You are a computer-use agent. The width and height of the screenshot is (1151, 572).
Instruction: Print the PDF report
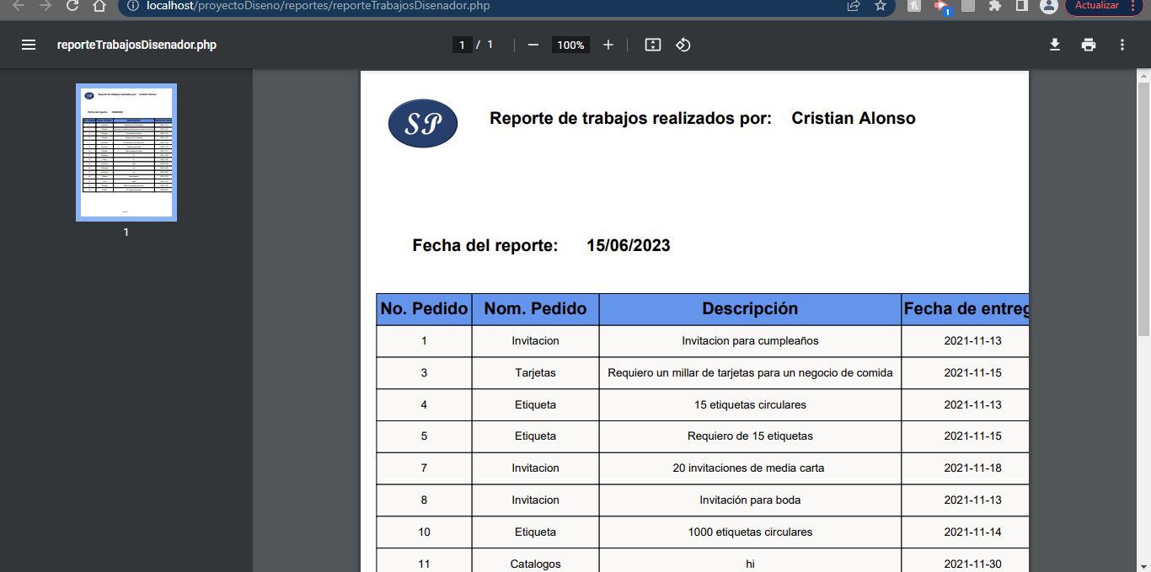1089,45
